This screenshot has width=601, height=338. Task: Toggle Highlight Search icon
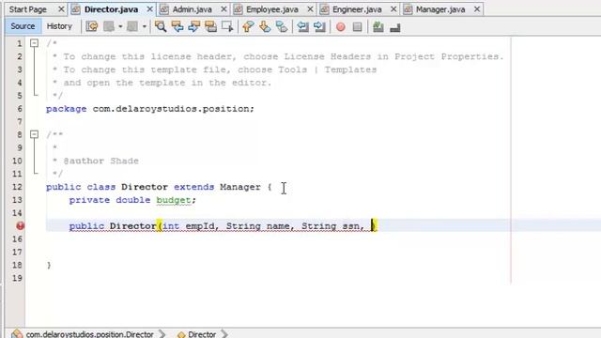(x=210, y=26)
